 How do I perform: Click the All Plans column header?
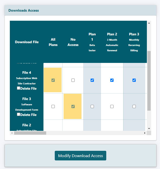53,42
